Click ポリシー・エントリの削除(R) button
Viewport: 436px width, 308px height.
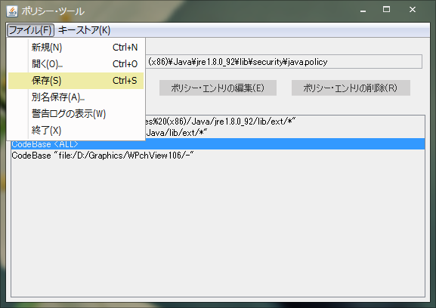pyautogui.click(x=351, y=88)
